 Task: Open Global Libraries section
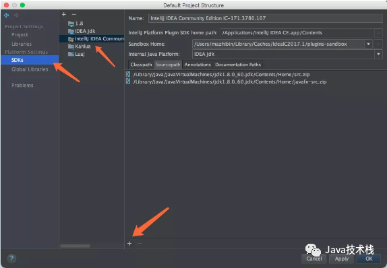click(30, 69)
